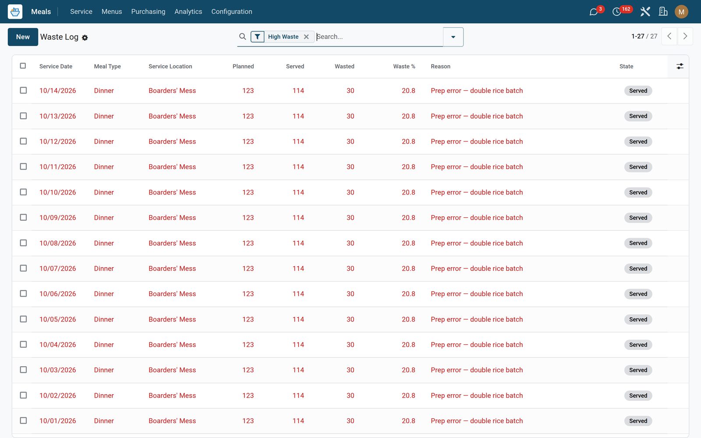Click the Waste Log settings gear
701x438 pixels.
click(x=85, y=38)
